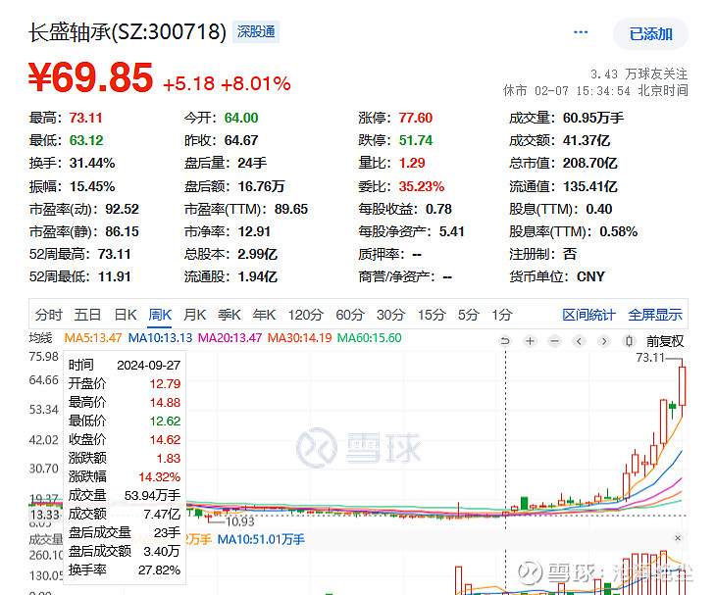The height and width of the screenshot is (595, 715).
Task: Switch to the 分时 chart tab
Action: point(49,315)
